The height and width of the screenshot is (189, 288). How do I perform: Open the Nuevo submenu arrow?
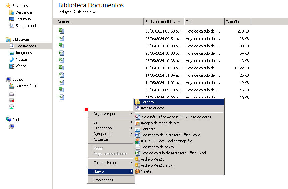pos(132,171)
